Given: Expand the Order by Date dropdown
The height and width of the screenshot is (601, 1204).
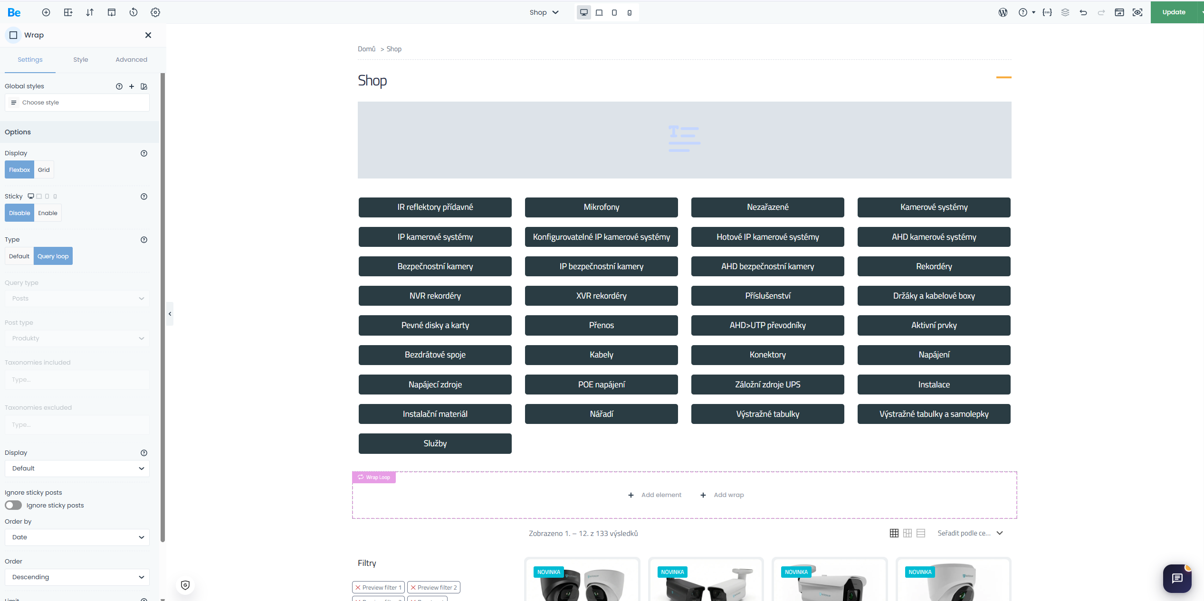Looking at the screenshot, I should pos(77,537).
